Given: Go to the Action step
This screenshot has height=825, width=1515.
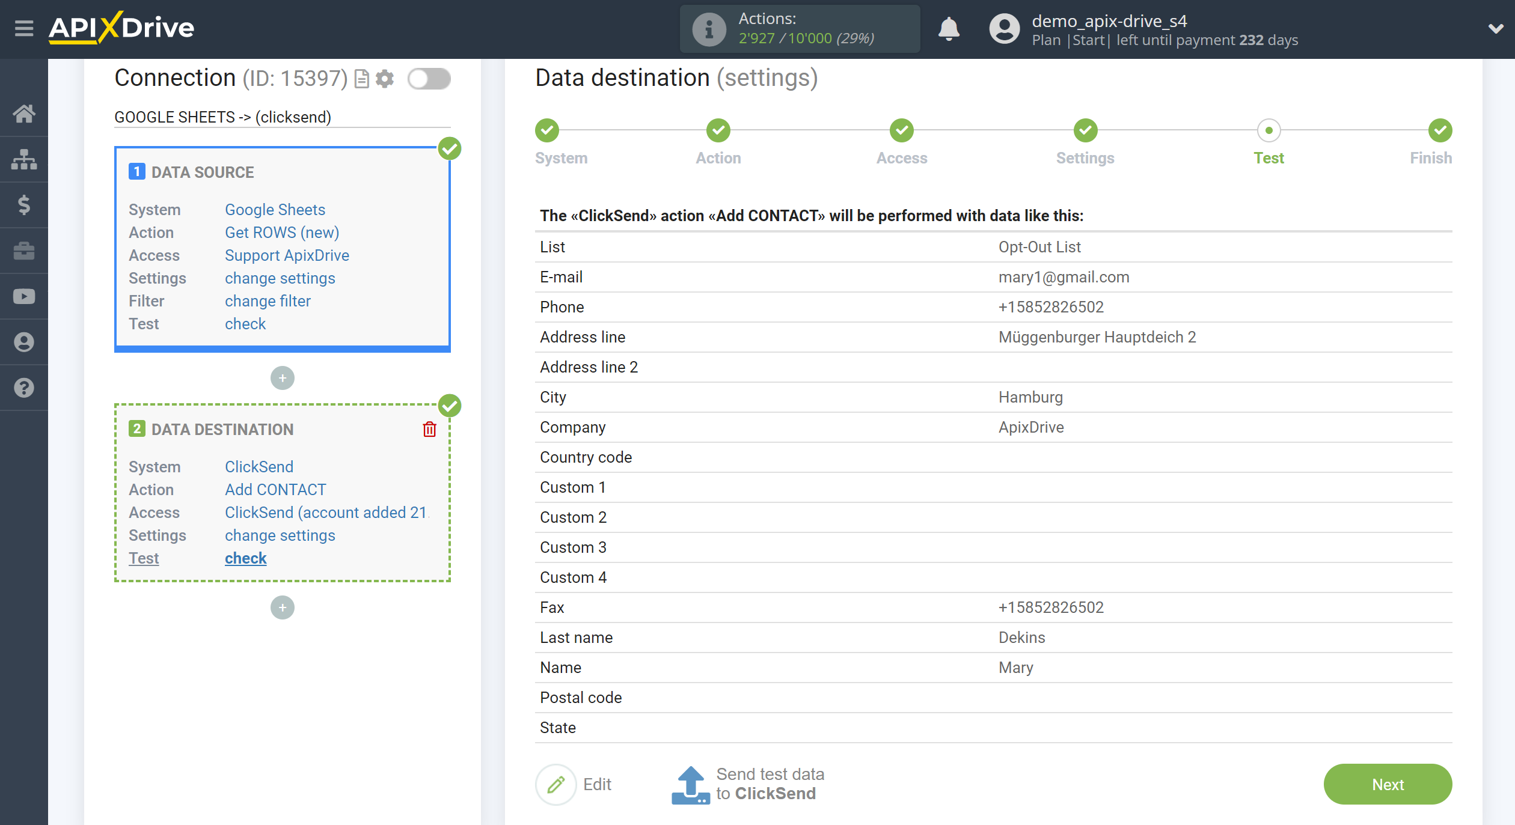Looking at the screenshot, I should pyautogui.click(x=718, y=130).
